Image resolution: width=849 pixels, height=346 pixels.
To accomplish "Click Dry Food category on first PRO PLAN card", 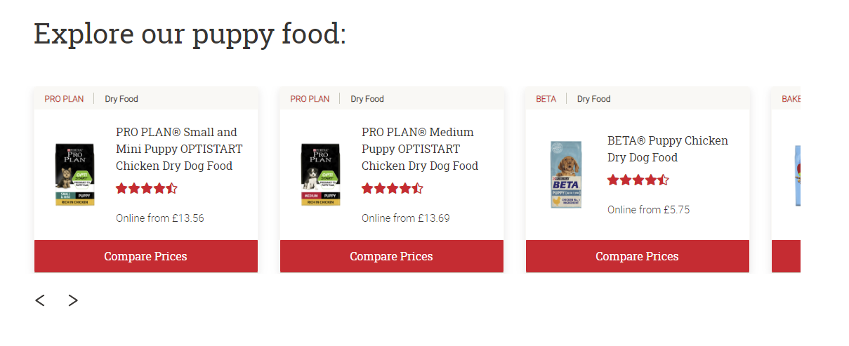I will click(x=121, y=99).
